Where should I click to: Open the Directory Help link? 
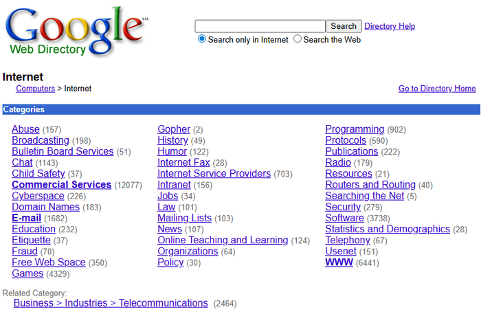pos(390,26)
